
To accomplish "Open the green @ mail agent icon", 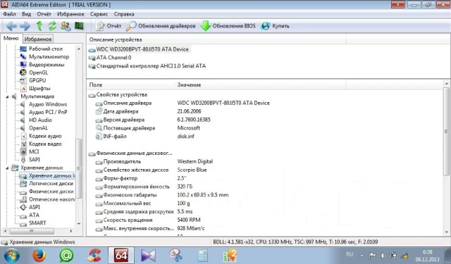I will [x=66, y=255].
